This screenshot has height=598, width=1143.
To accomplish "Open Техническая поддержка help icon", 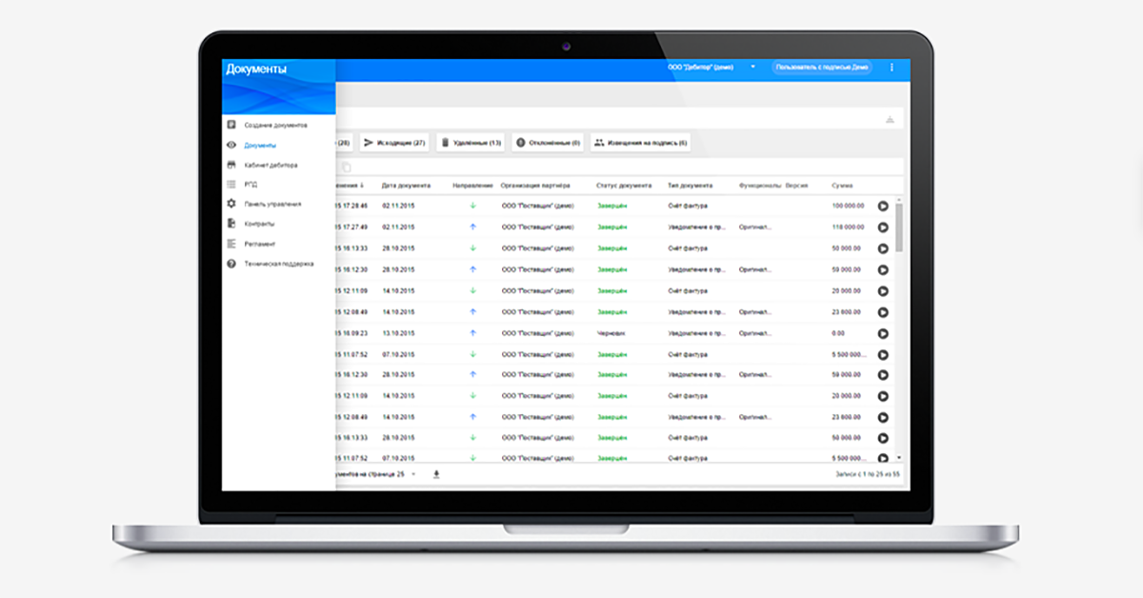I will tap(230, 263).
